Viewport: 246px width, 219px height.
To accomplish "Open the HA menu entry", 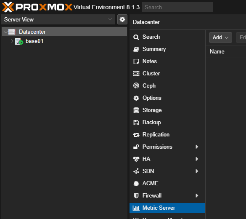I will coord(167,159).
